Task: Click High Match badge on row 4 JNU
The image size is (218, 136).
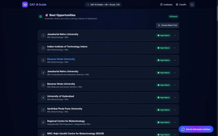Action: click(x=163, y=73)
